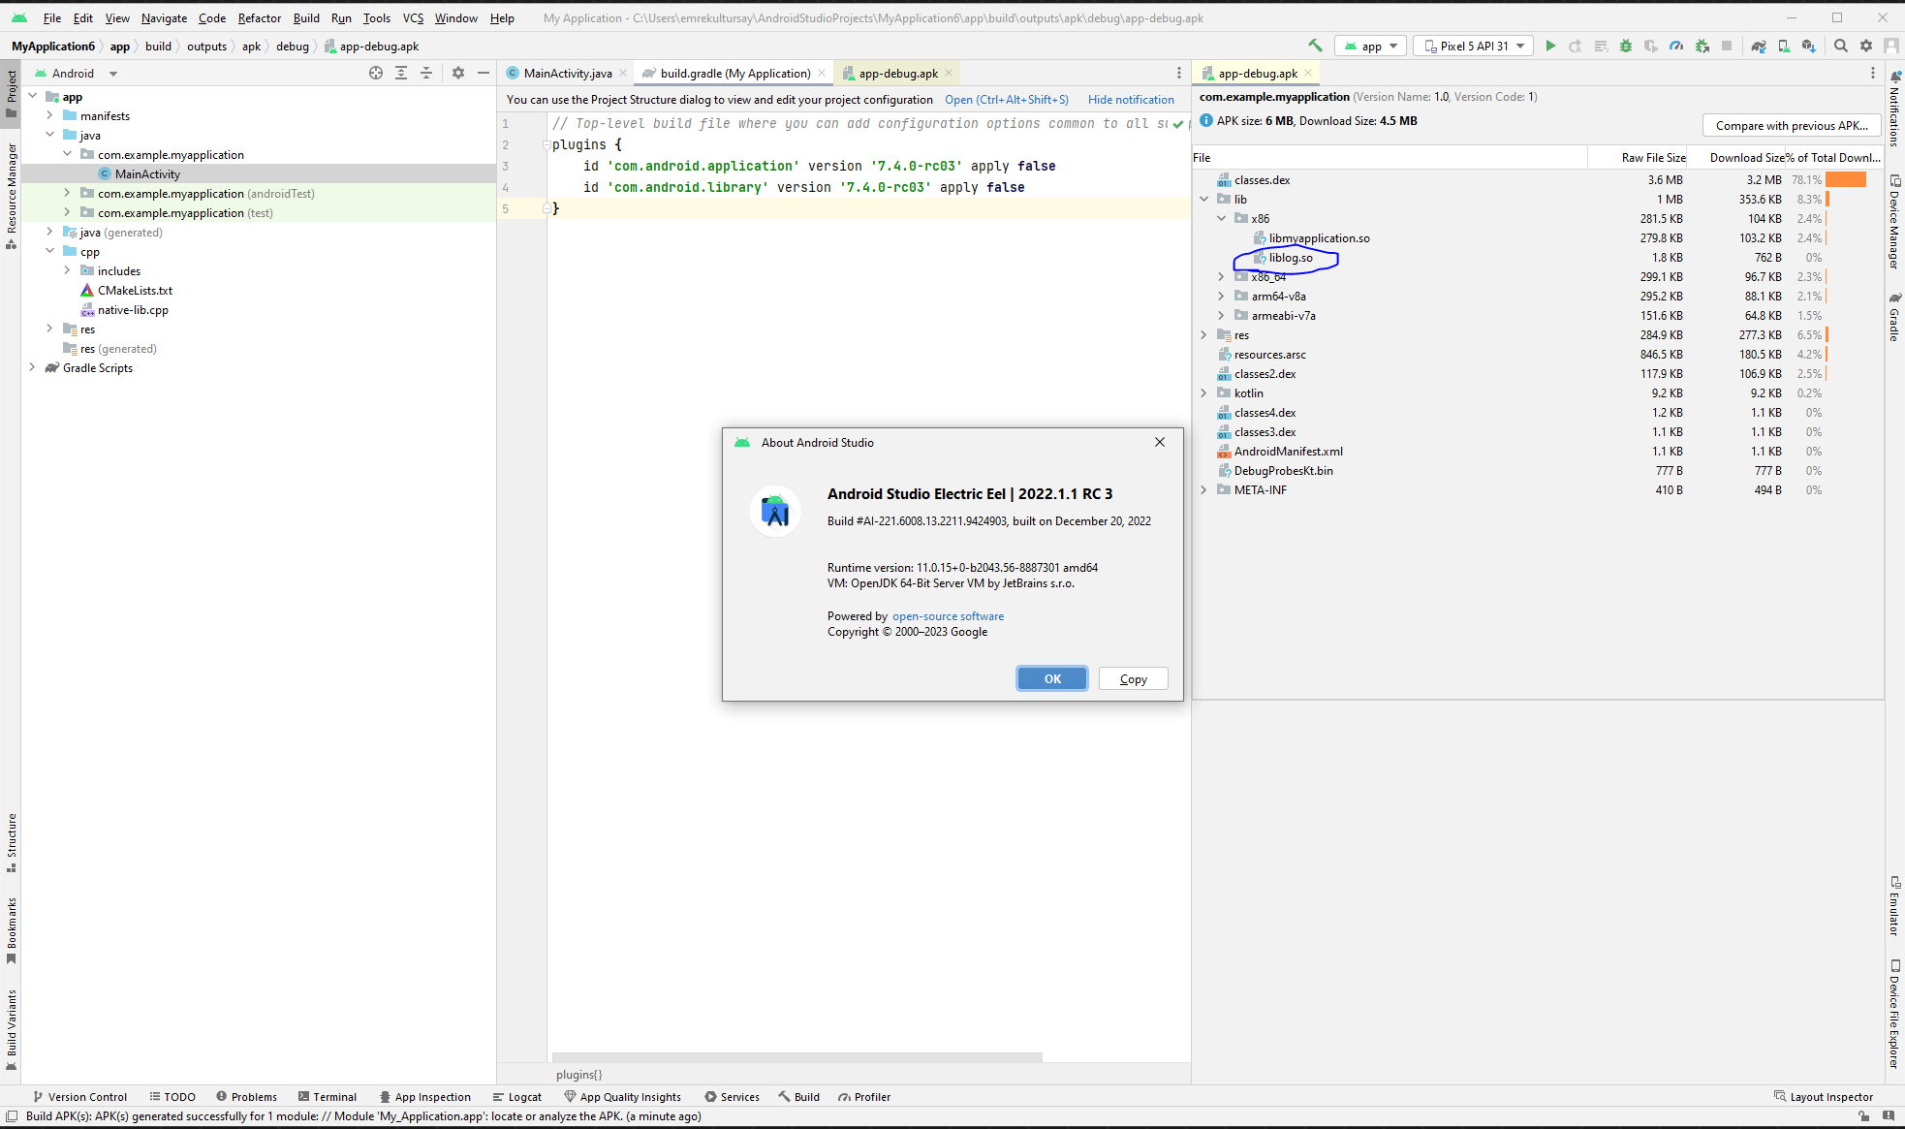1905x1129 pixels.
Task: Sync project with Gradle files icon
Action: tap(1759, 46)
